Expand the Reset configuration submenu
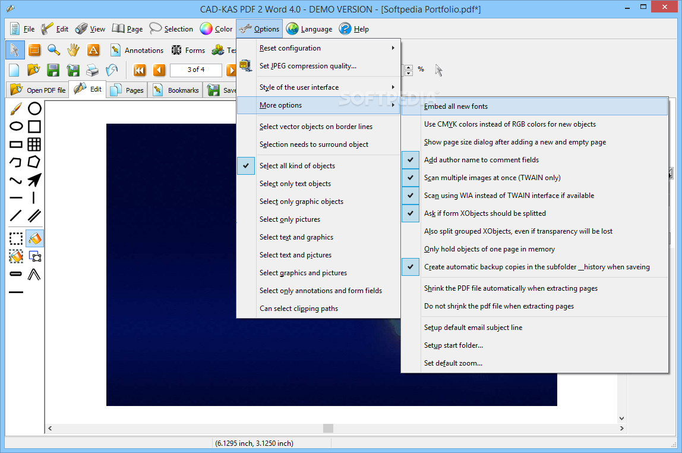The height and width of the screenshot is (453, 682). [318, 48]
